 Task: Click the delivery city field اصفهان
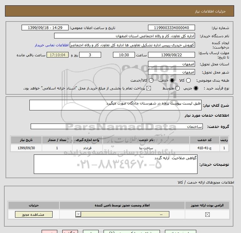tap(172, 72)
